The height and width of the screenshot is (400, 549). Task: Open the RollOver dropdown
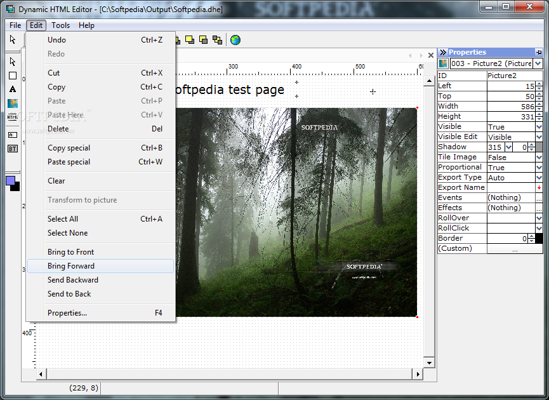(539, 218)
